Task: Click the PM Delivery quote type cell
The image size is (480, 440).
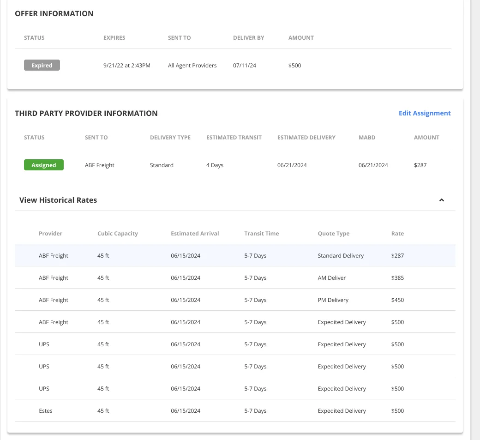Action: click(333, 300)
